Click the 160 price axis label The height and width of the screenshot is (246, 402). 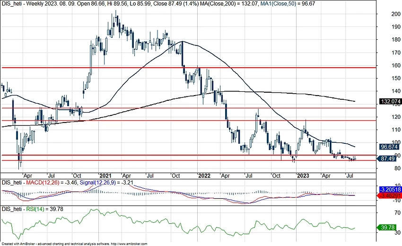click(396, 65)
